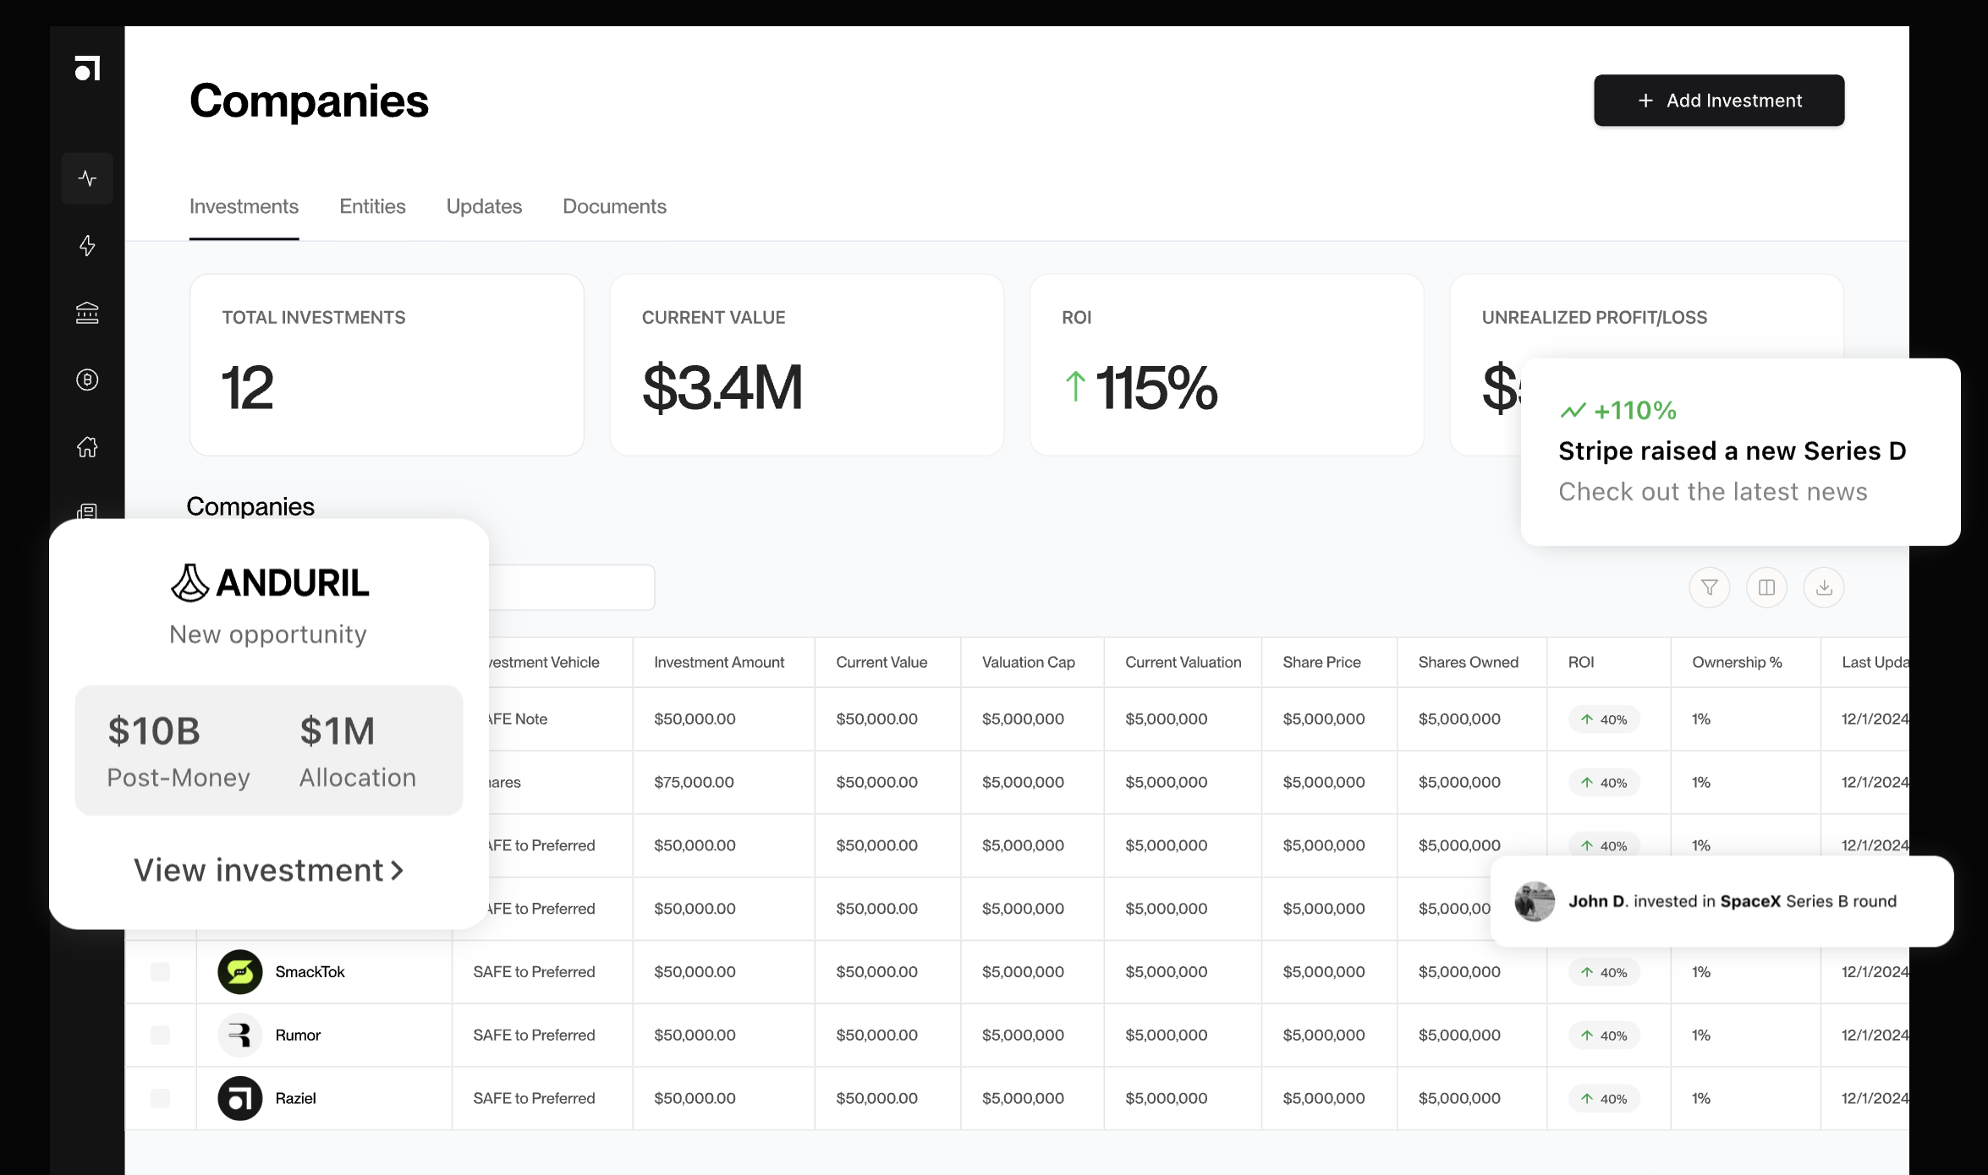Go to the Documents tab
Viewport: 1988px width, 1175px height.
pos(614,207)
